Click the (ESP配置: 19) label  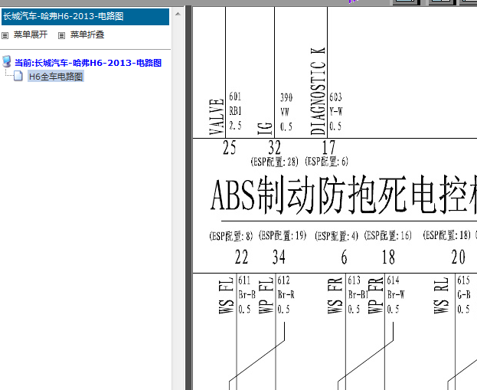[x=283, y=236]
